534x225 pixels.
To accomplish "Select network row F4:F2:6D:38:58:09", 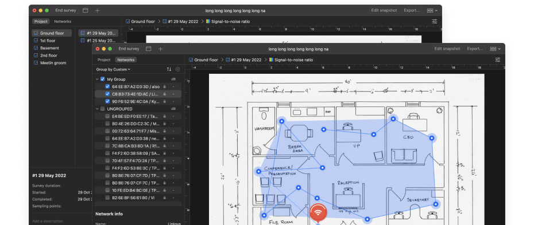I will pyautogui.click(x=138, y=153).
